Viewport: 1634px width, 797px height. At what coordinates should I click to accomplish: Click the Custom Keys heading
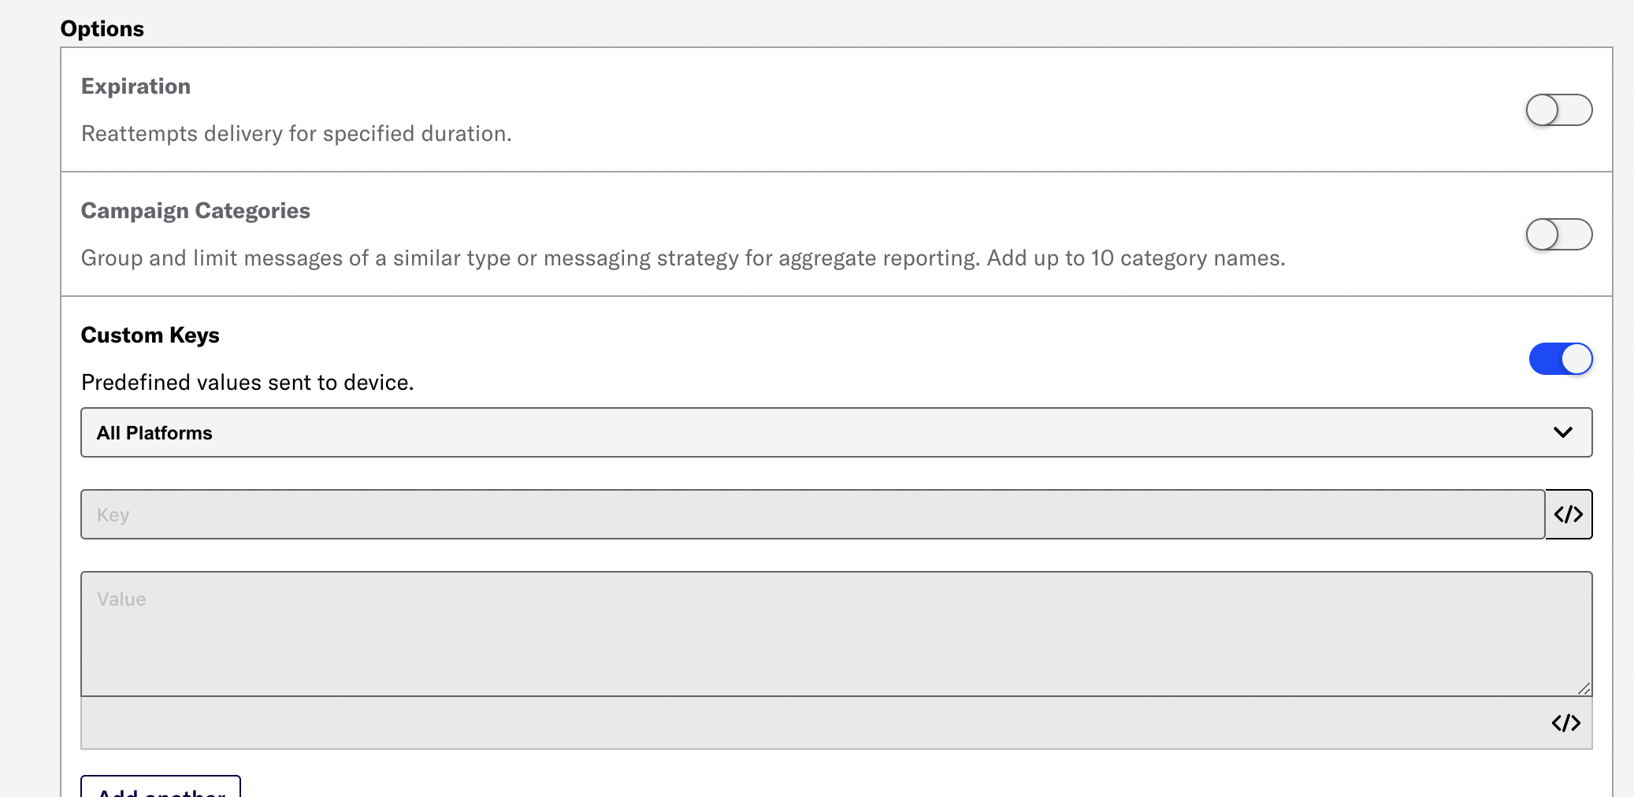150,334
